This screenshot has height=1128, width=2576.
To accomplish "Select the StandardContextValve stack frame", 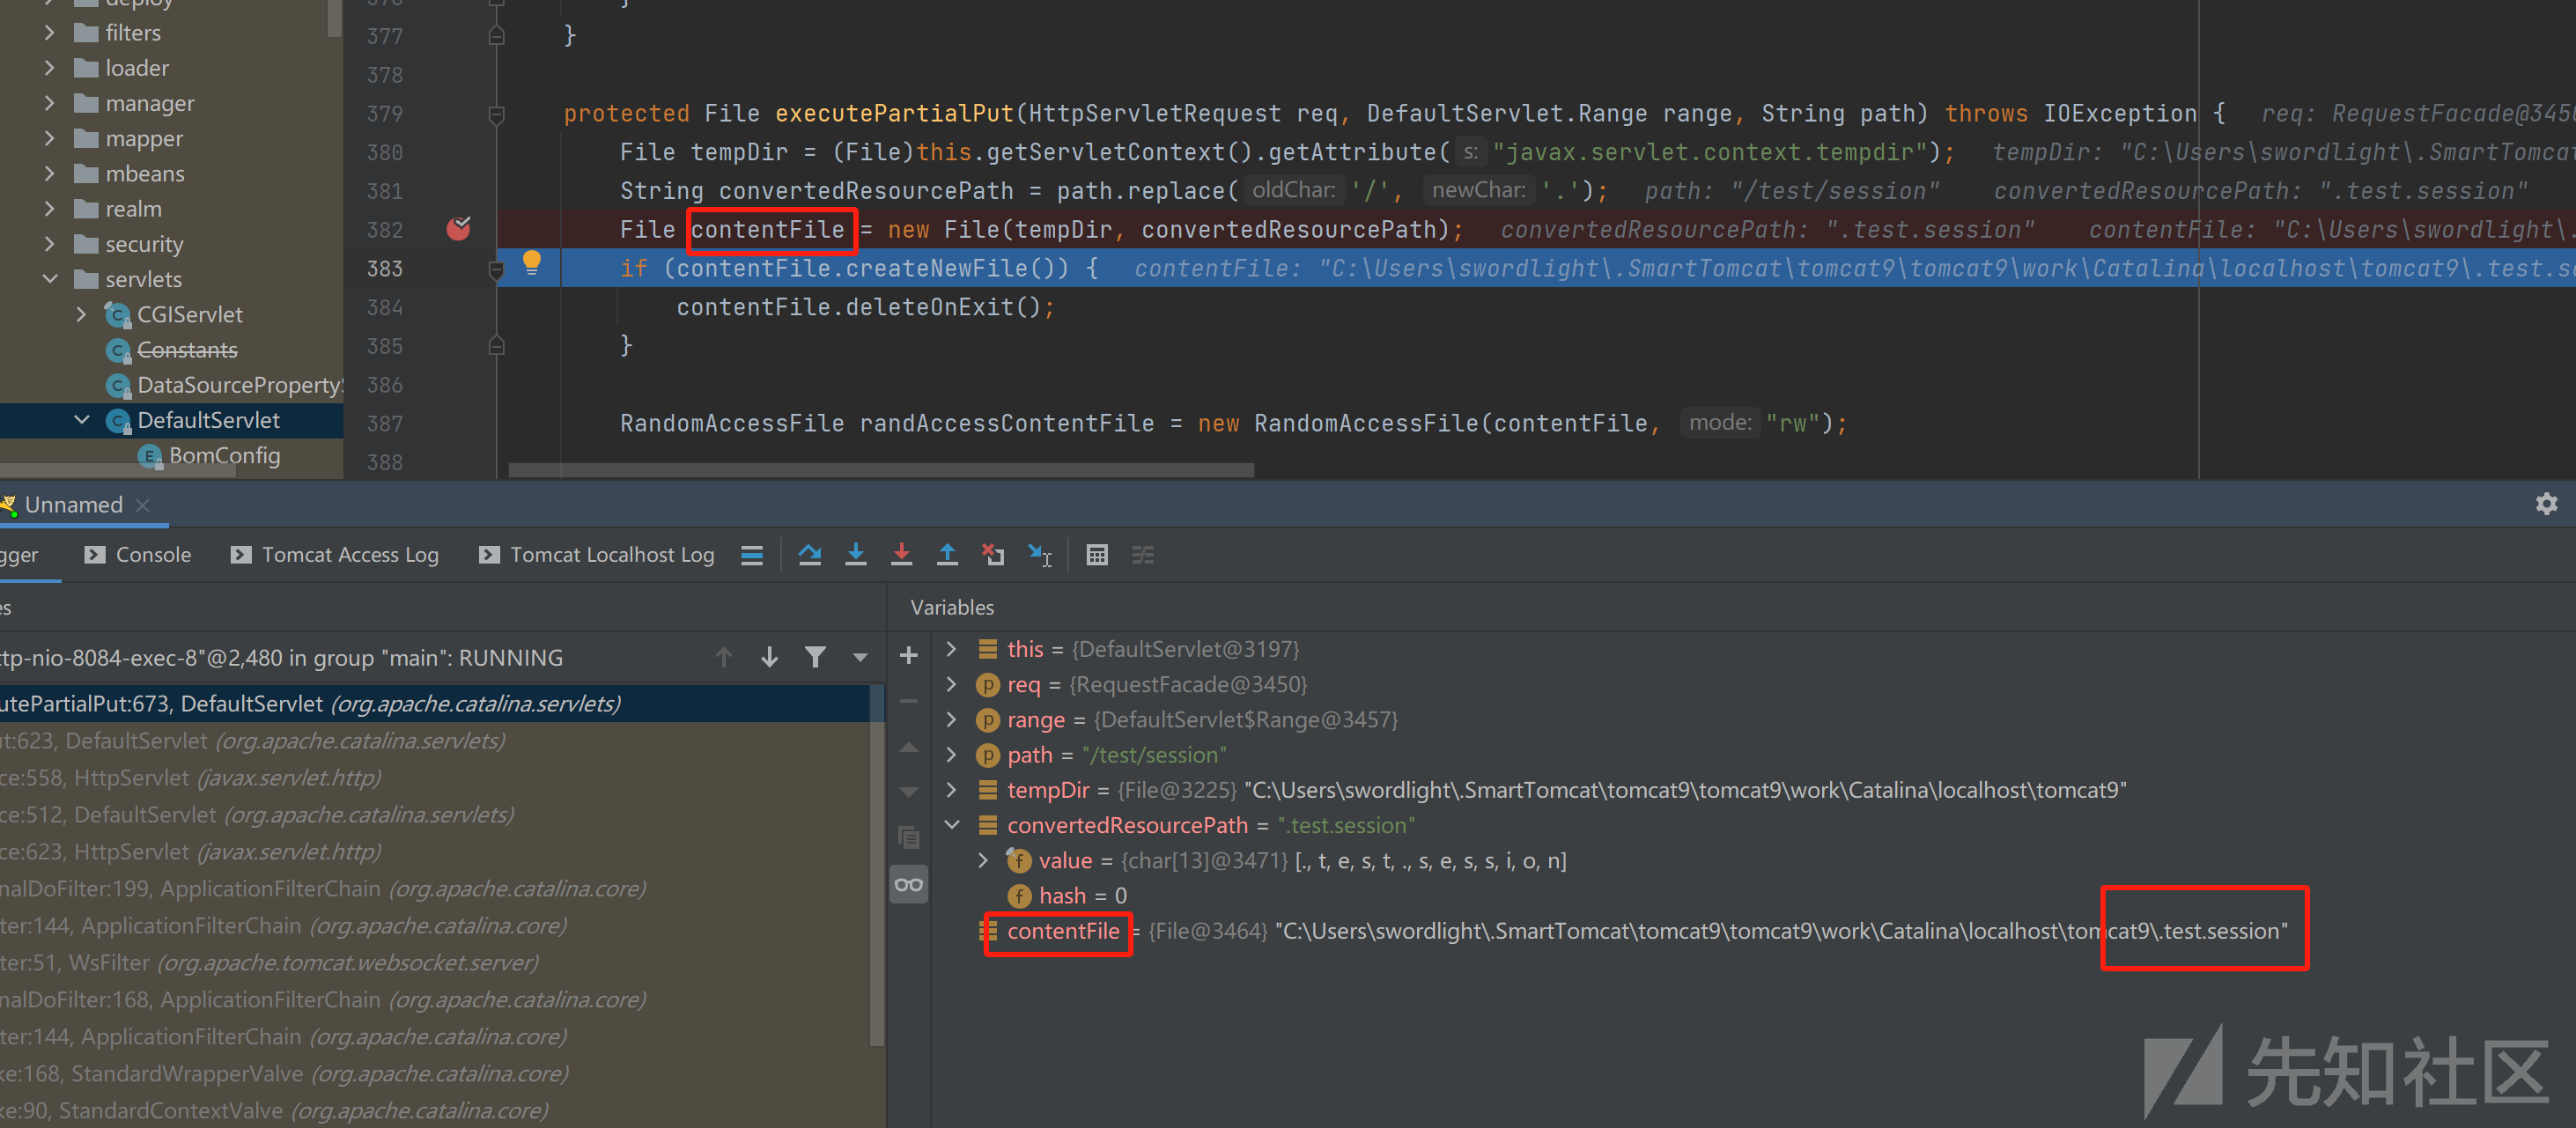I will pos(436,1110).
